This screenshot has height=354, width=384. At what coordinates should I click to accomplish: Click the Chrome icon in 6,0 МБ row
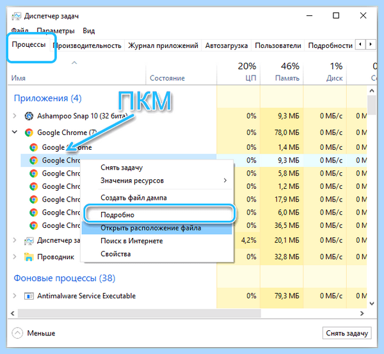(x=33, y=213)
